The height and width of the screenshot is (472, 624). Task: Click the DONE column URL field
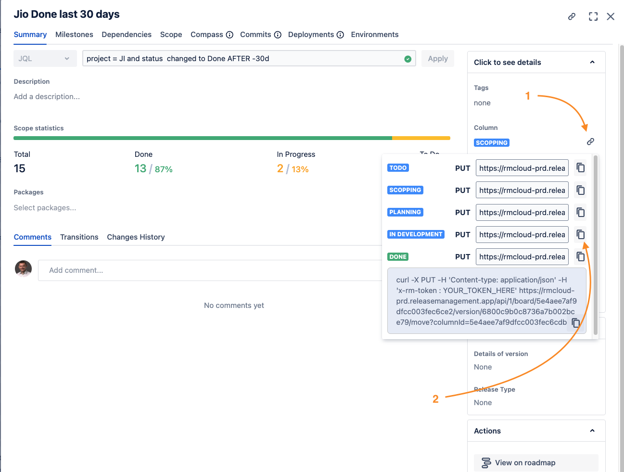click(522, 256)
